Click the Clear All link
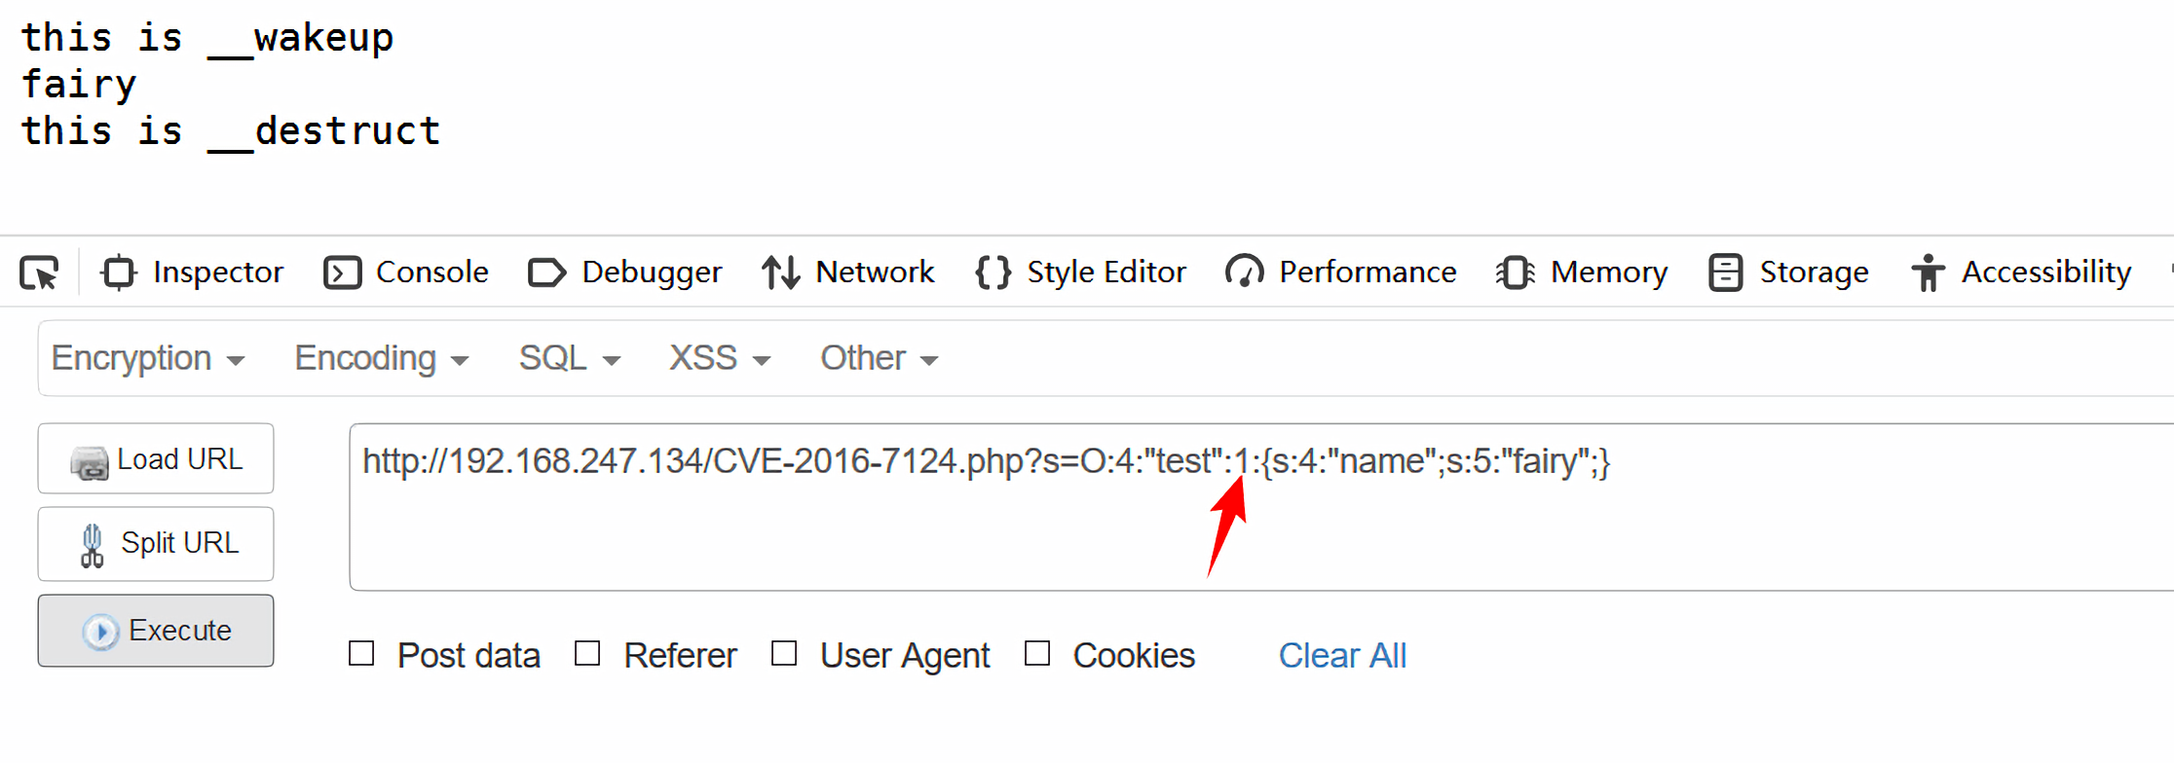This screenshot has width=2174, height=763. [x=1342, y=655]
